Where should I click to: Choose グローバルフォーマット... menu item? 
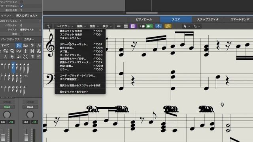(x=80, y=44)
